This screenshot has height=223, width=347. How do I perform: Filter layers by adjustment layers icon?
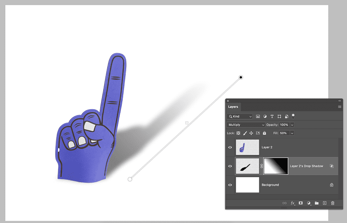pos(265,116)
